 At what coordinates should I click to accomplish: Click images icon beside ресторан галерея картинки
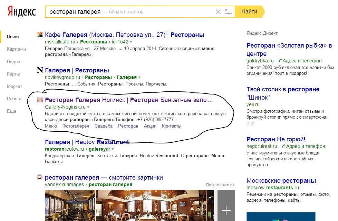click(40, 177)
